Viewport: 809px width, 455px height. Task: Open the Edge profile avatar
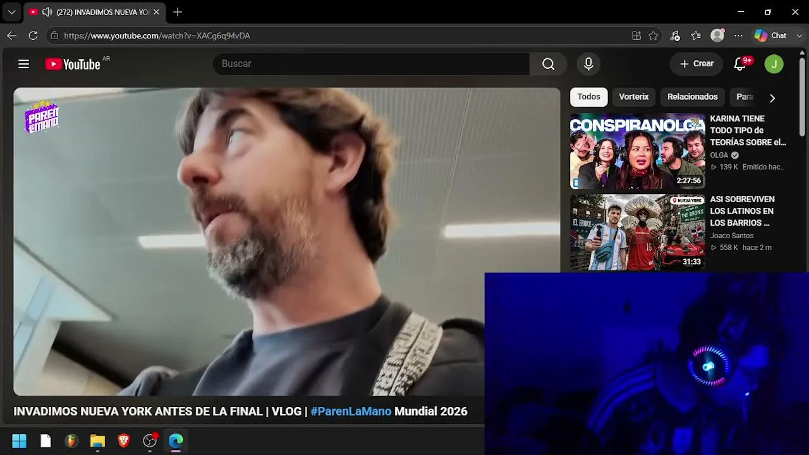tap(717, 35)
